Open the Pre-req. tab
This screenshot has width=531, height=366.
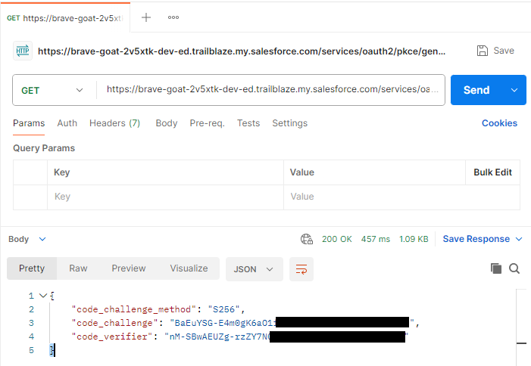pos(207,123)
